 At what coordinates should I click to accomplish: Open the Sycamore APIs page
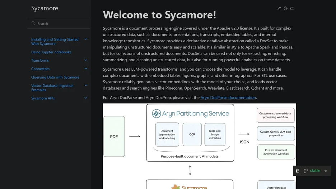pyautogui.click(x=43, y=98)
